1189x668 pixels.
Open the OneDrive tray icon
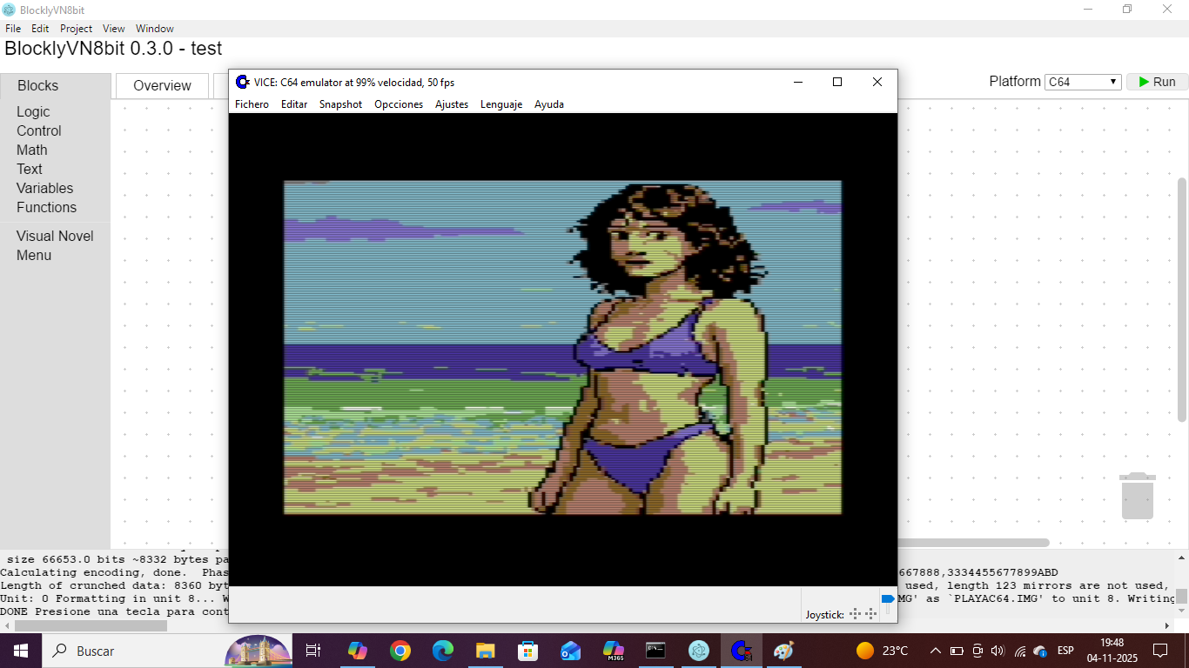[x=1040, y=651]
